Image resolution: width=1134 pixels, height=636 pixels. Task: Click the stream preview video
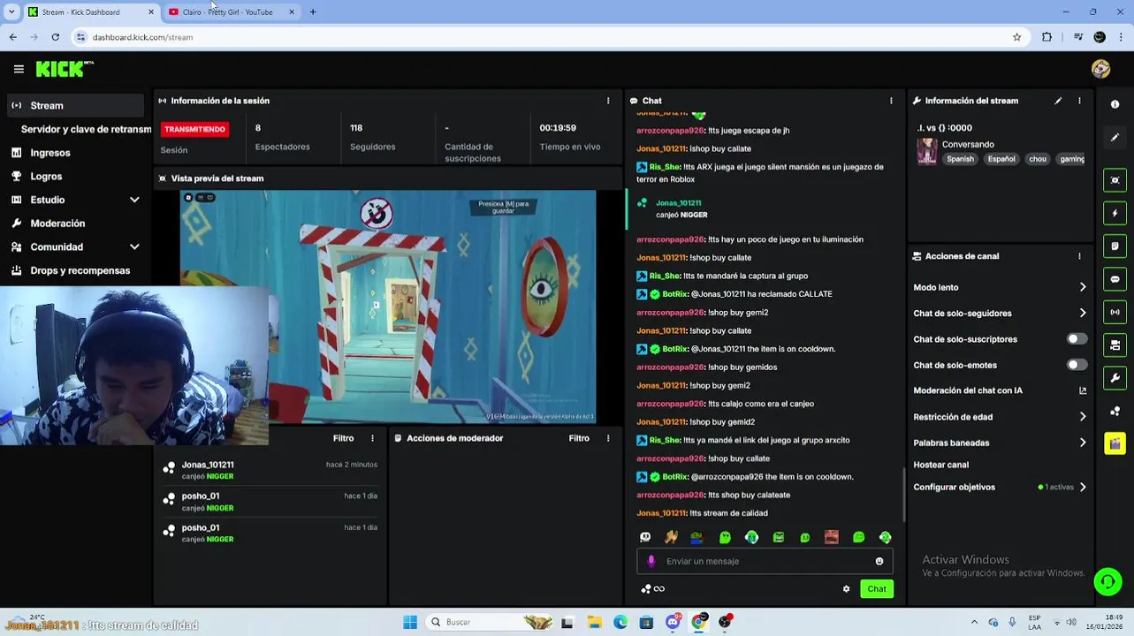coord(388,307)
